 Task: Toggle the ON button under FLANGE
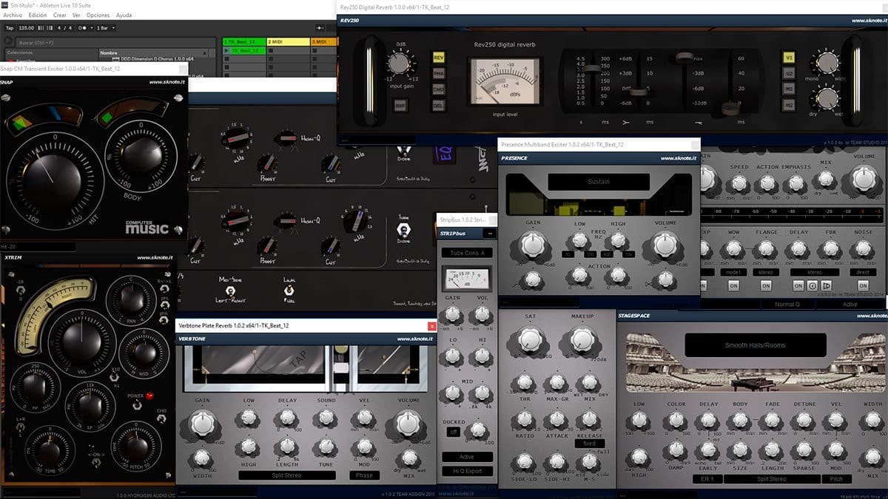point(764,285)
